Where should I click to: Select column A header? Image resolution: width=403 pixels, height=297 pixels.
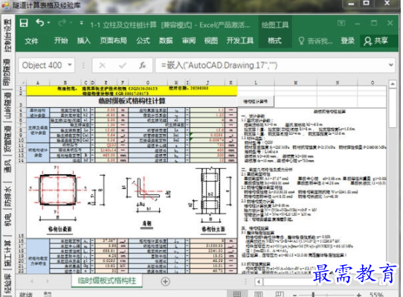click(38, 83)
